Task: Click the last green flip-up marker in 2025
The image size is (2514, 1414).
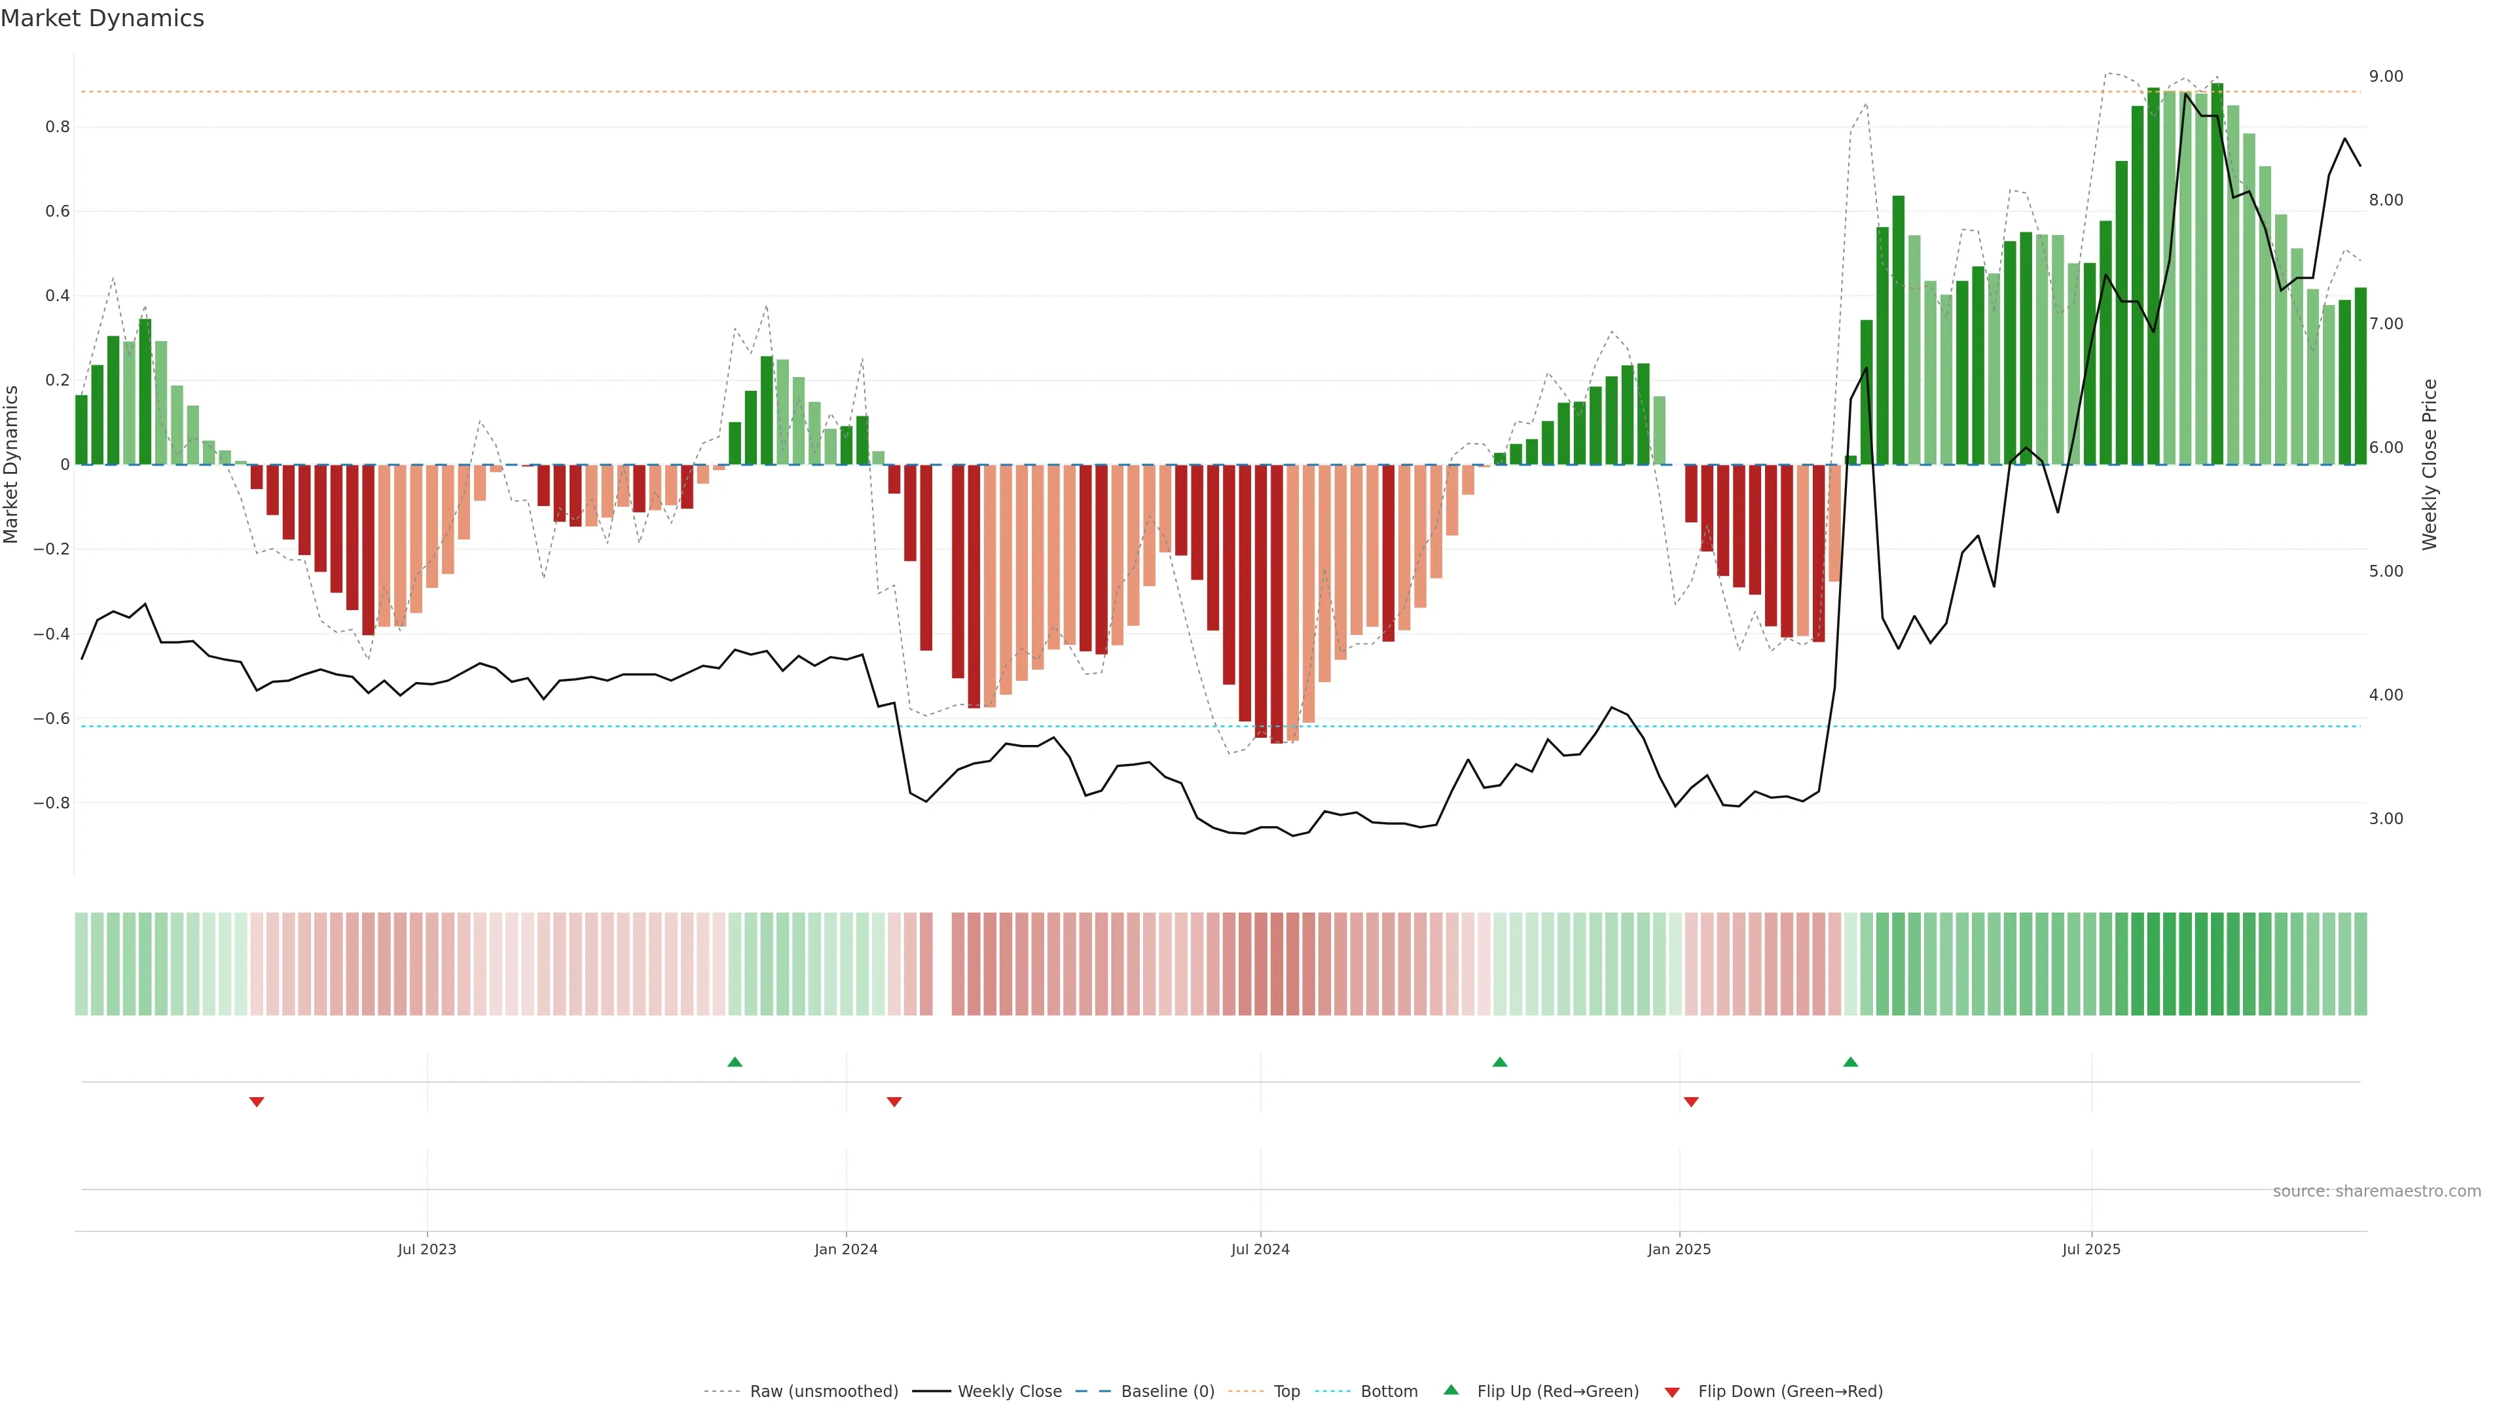Action: pos(1850,1062)
